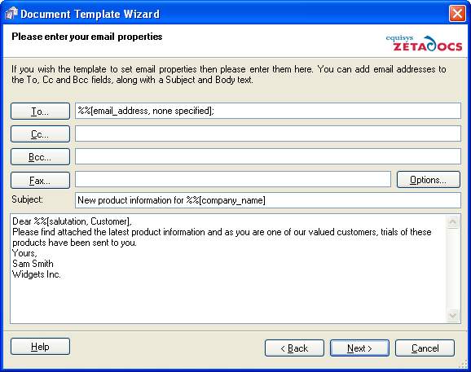
Task: Click inside the email body text area
Action: click(228, 269)
